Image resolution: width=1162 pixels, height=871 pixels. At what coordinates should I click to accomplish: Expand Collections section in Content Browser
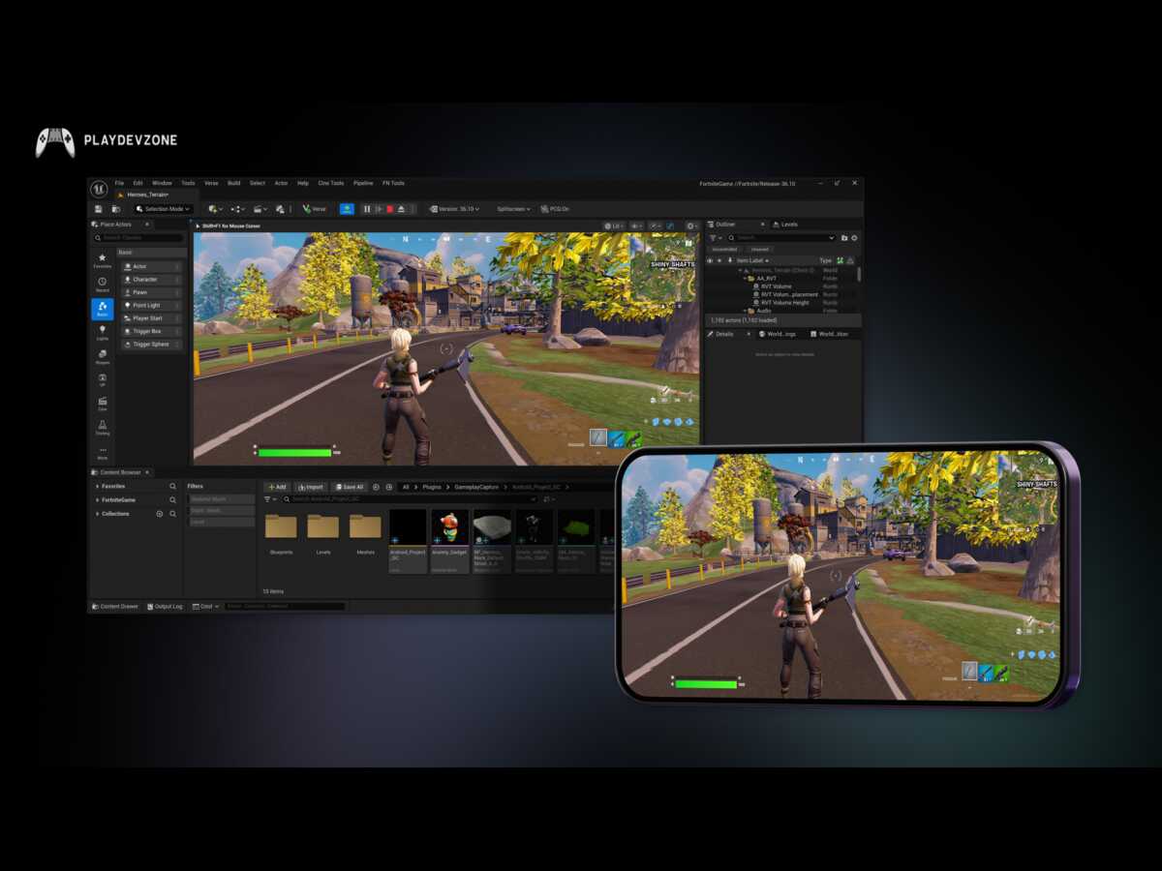[98, 514]
